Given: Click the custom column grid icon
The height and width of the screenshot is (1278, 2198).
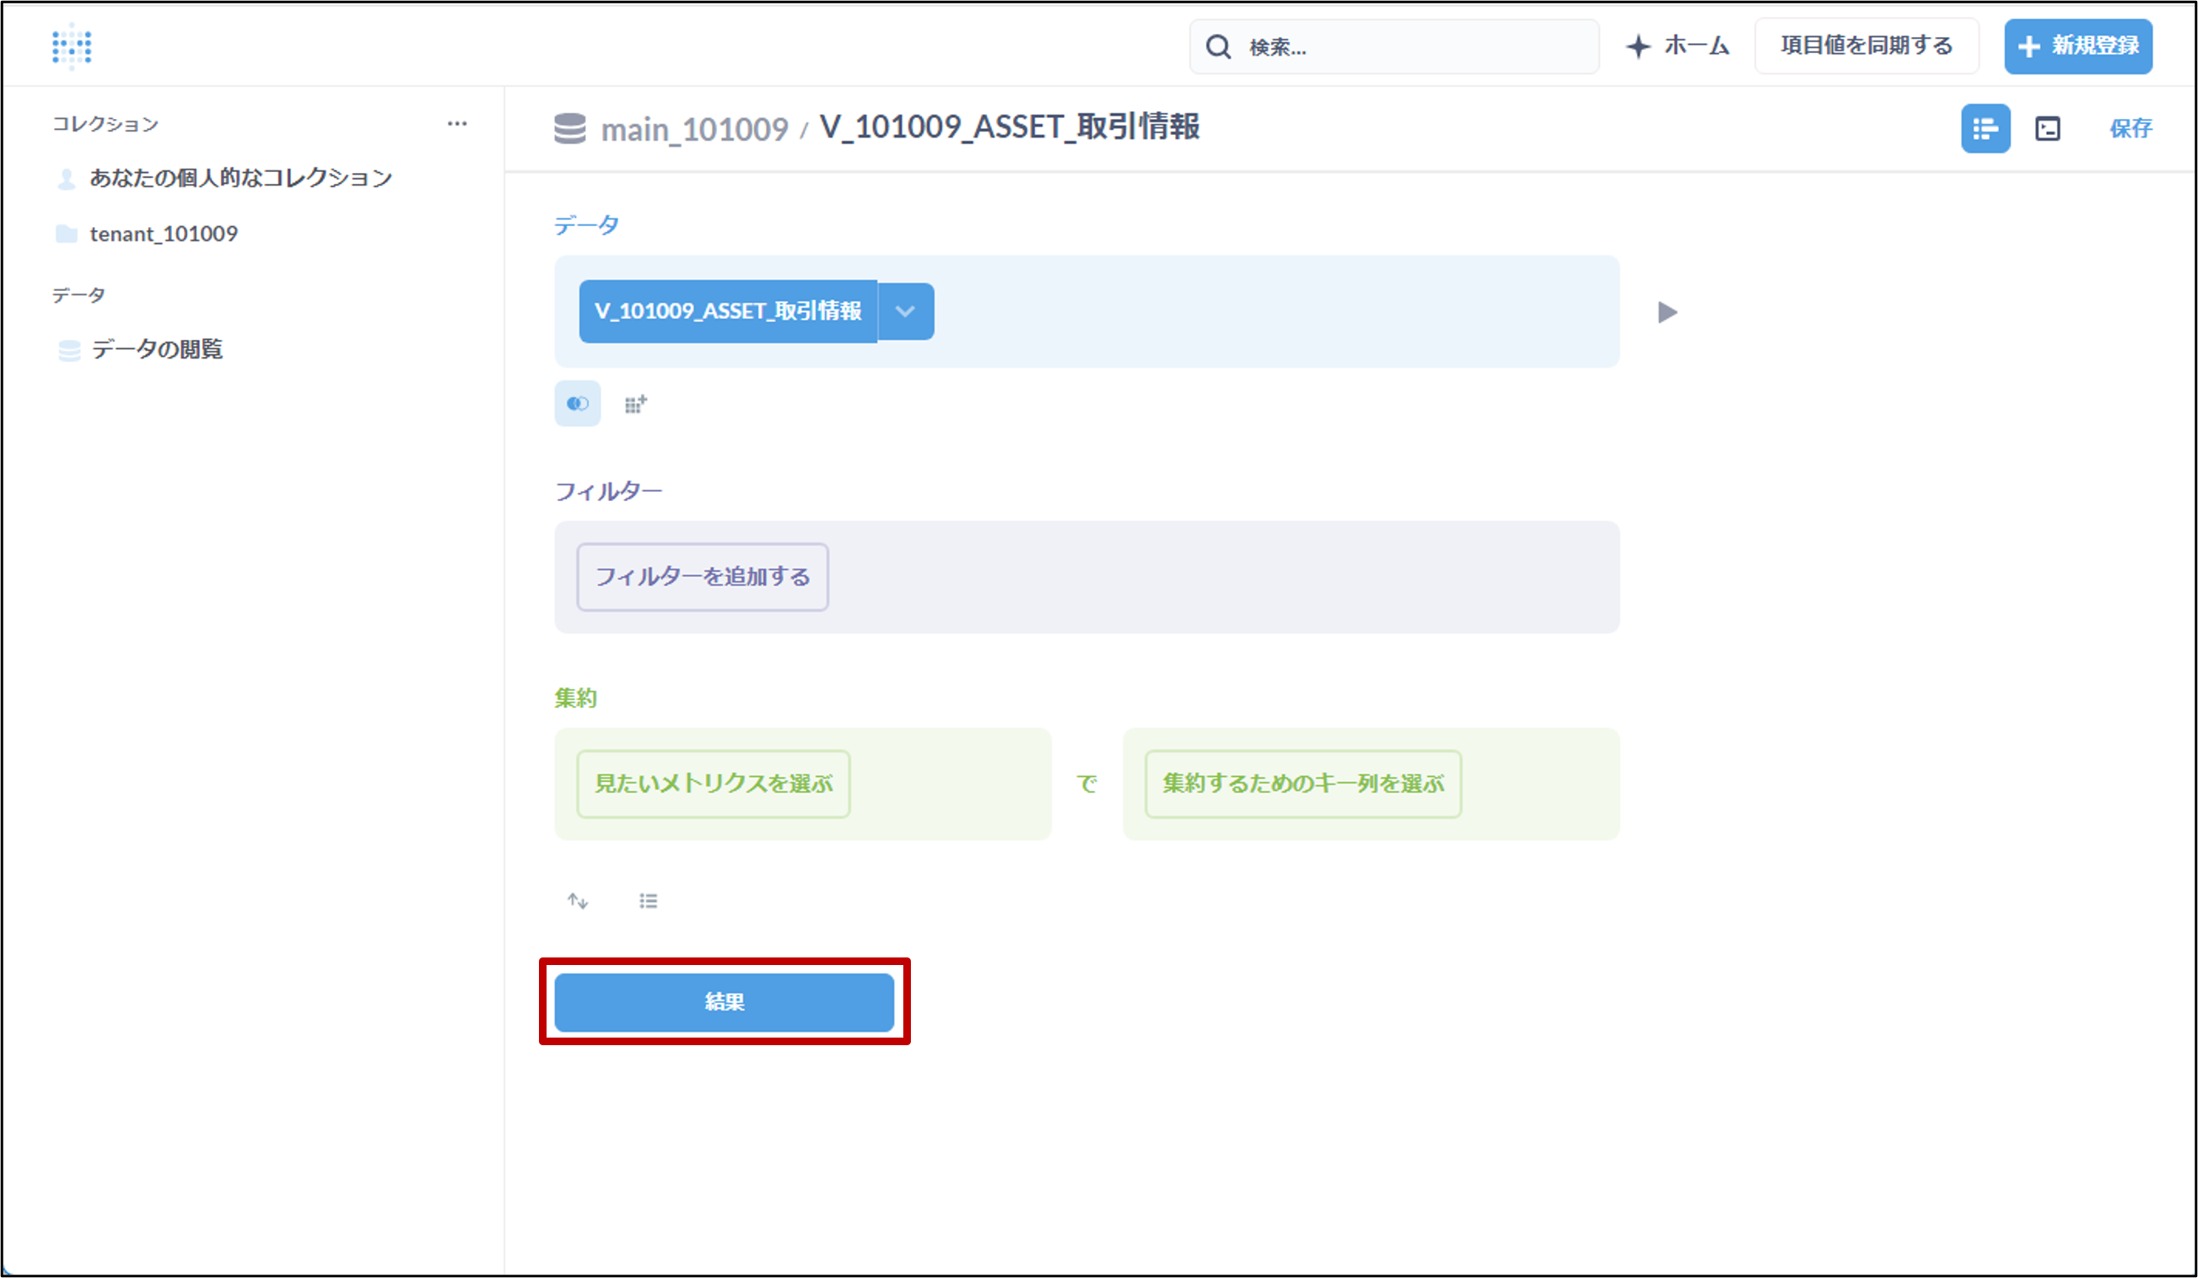Looking at the screenshot, I should click(636, 404).
